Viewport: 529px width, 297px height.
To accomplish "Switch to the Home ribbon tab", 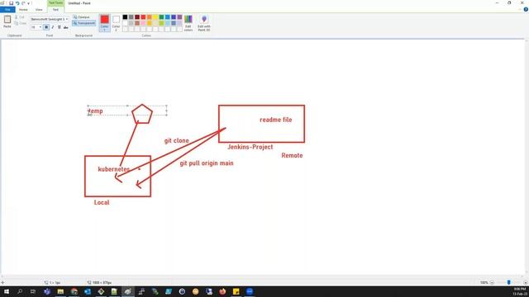I will tap(23, 9).
